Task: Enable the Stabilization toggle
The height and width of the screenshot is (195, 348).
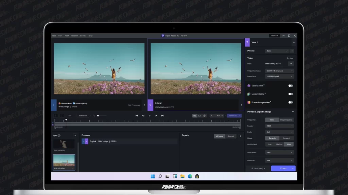Action: (291, 86)
